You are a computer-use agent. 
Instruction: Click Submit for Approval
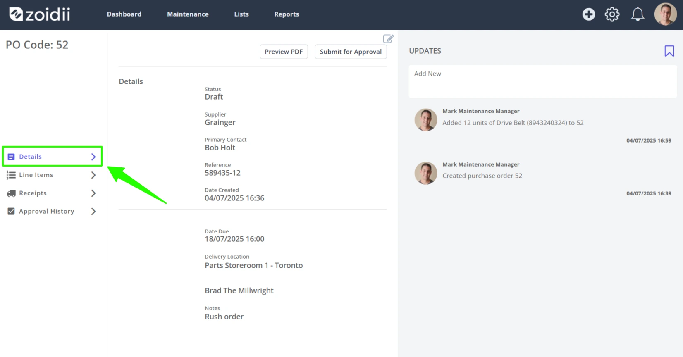351,52
